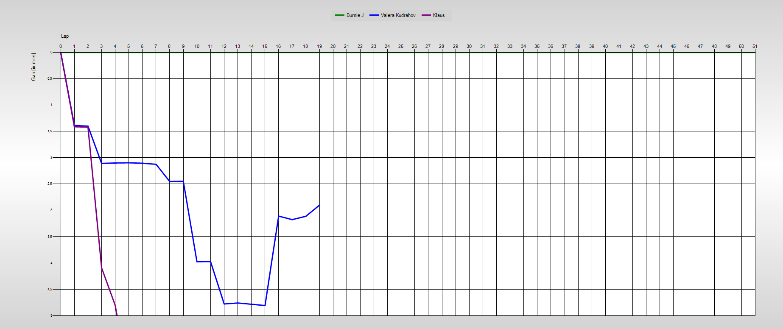783x329 pixels.
Task: Click the 2.5 label on the gap axis
Action: (50, 184)
